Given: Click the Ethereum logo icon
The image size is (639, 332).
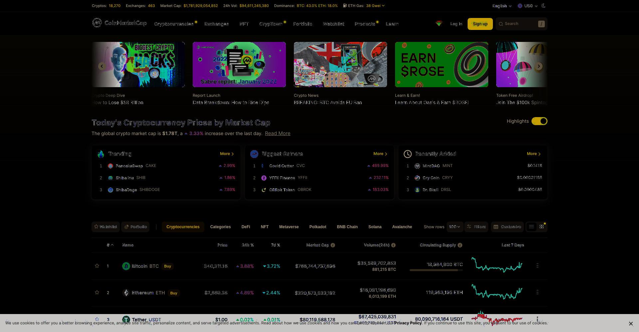Looking at the screenshot, I should pyautogui.click(x=126, y=293).
